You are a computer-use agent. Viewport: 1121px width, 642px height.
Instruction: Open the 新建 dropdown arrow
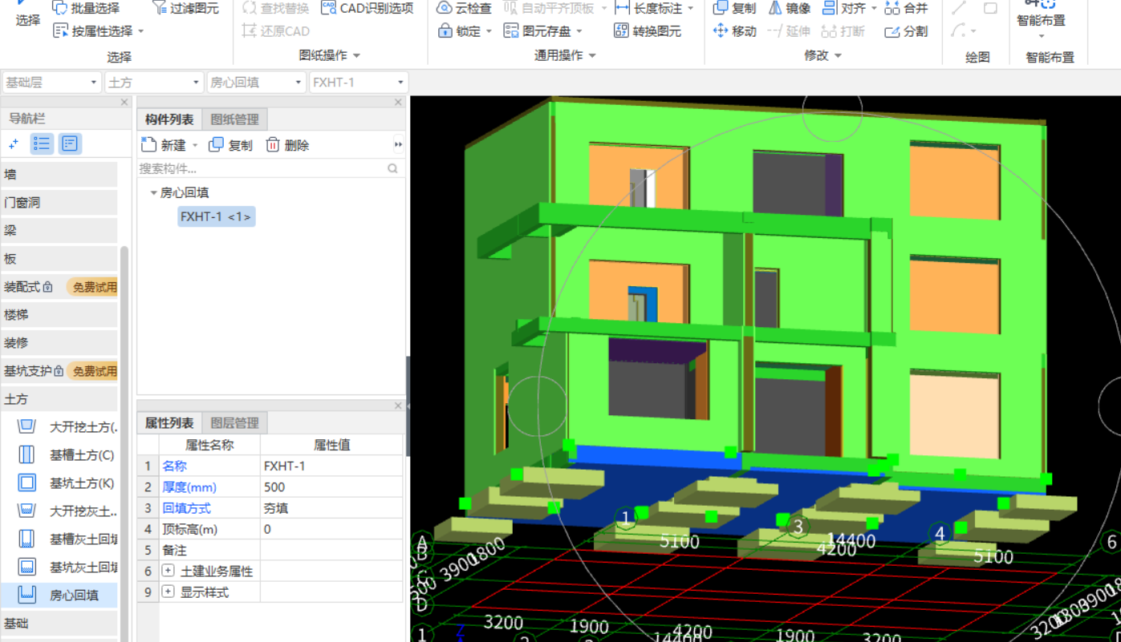tap(195, 146)
